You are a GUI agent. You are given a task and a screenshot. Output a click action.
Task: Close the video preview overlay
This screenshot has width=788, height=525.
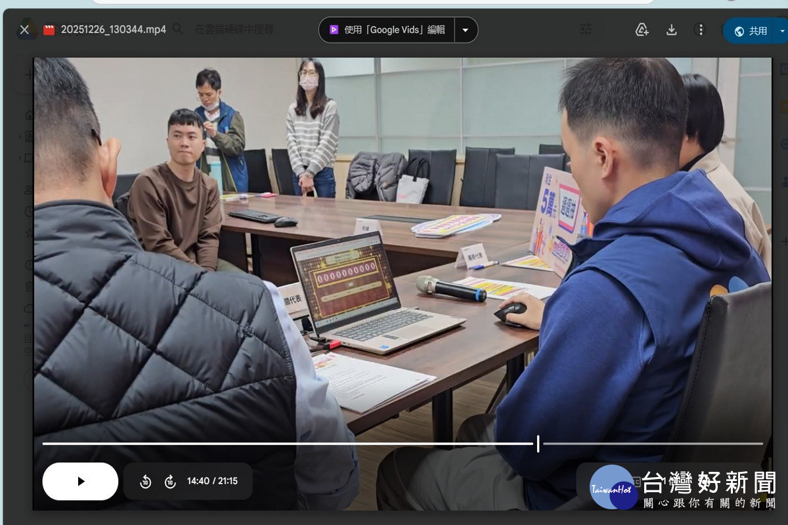[x=24, y=30]
